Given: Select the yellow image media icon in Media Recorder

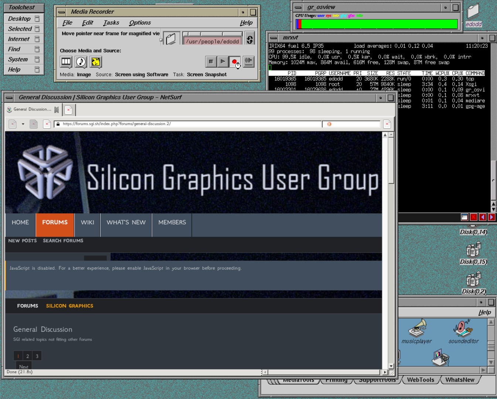Looking at the screenshot, I should [95, 62].
